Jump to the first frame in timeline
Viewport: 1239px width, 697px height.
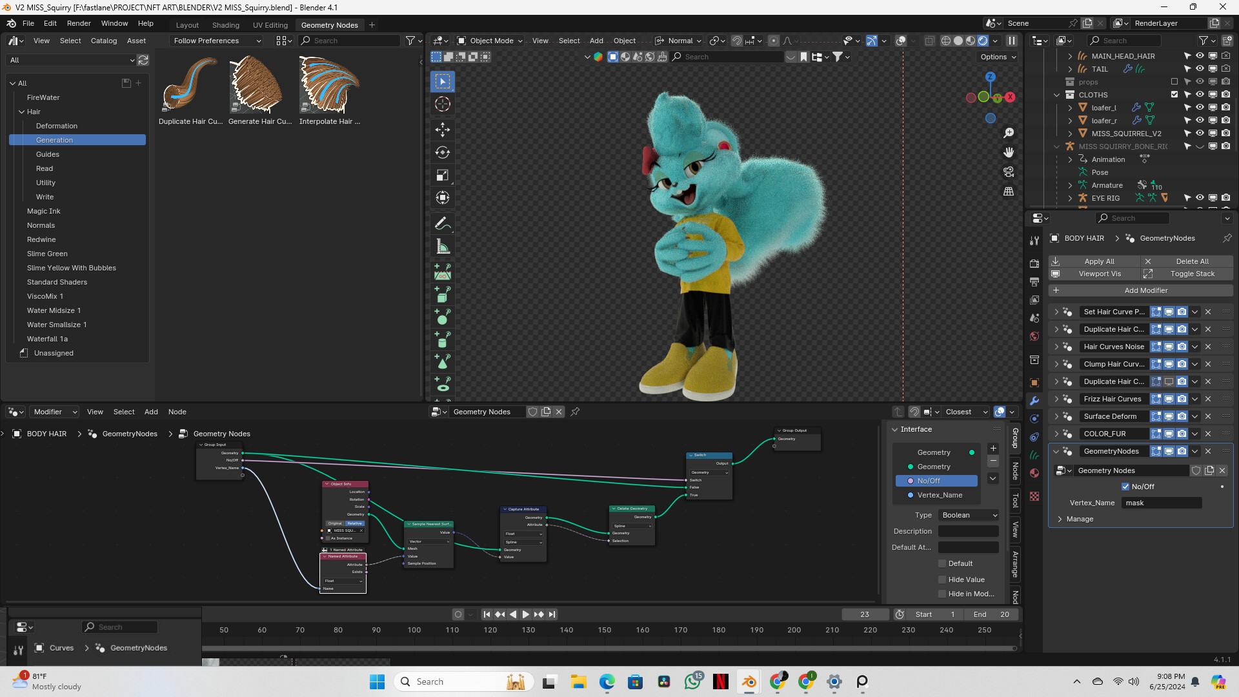487,614
